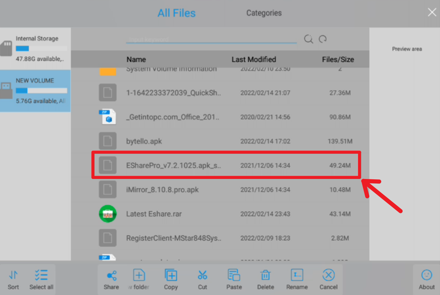Click the 139.51M size value
The height and width of the screenshot is (295, 440).
click(x=340, y=141)
